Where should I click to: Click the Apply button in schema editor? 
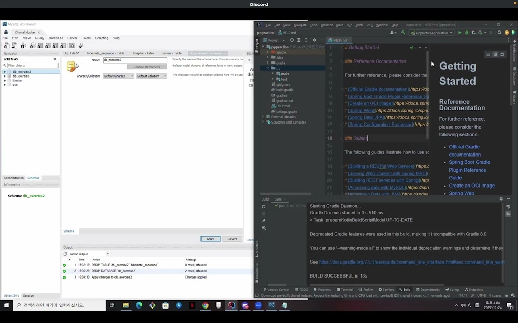coord(210,239)
